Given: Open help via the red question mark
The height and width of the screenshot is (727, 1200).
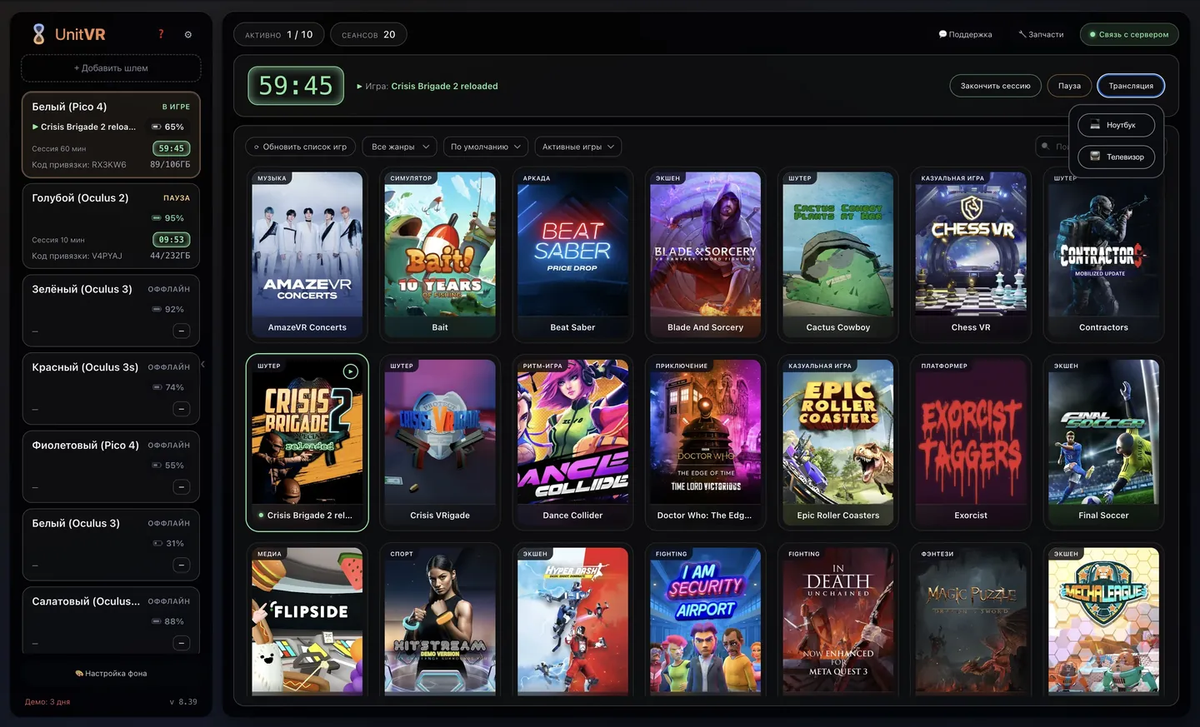Looking at the screenshot, I should point(161,34).
